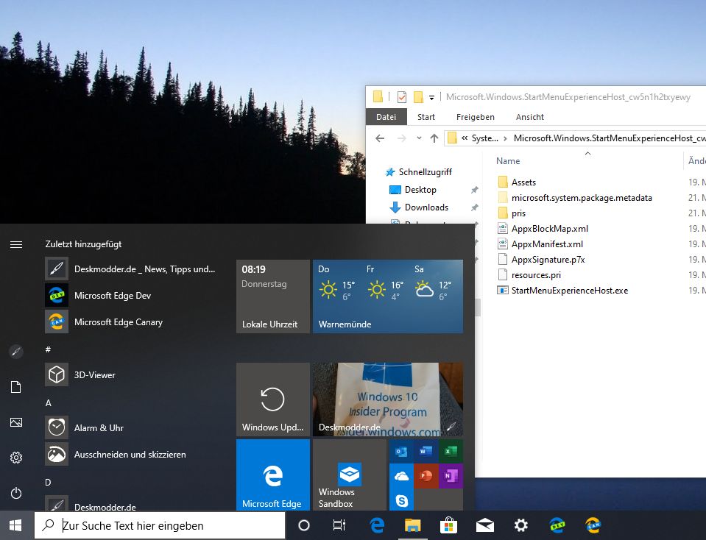Screen dimensions: 706x540
Task: Open the OneNote tile in Office folder
Action: 451,476
